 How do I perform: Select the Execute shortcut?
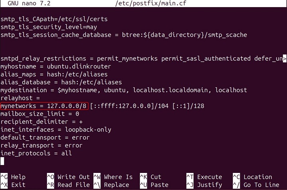209,177
